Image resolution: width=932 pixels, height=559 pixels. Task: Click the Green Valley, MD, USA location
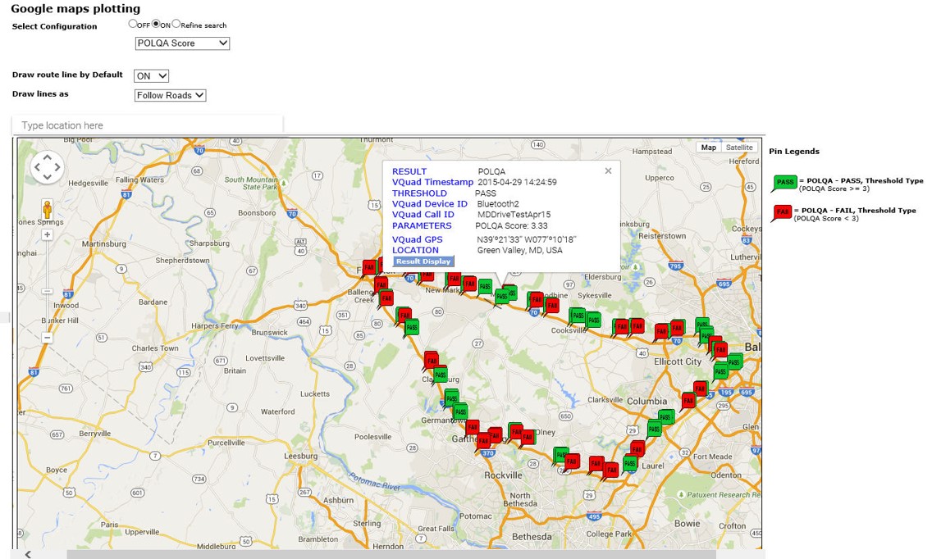(x=519, y=250)
